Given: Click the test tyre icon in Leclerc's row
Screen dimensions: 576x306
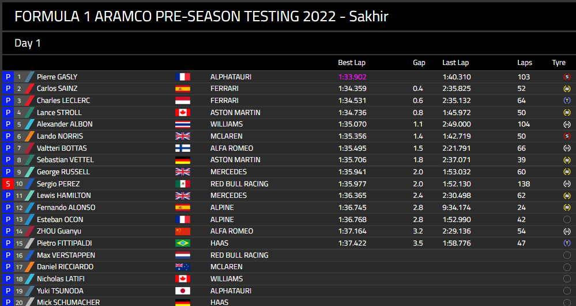Looking at the screenshot, I should pos(567,101).
